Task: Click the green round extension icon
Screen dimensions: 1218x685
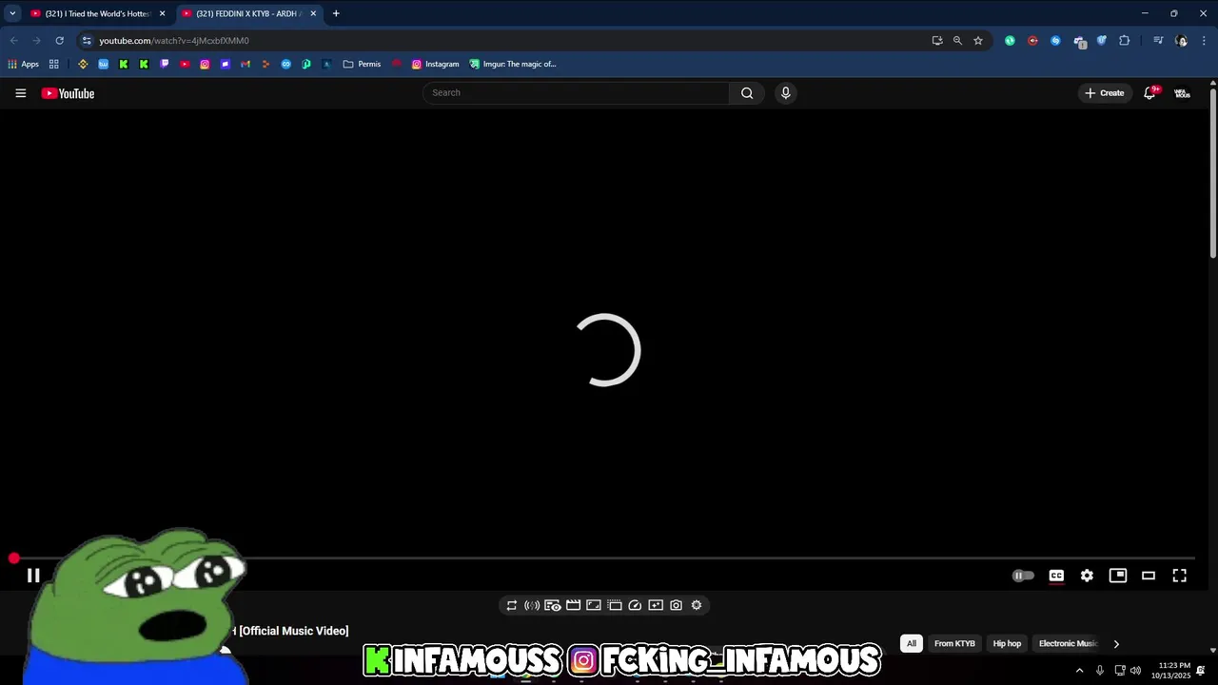Action: 1010,41
